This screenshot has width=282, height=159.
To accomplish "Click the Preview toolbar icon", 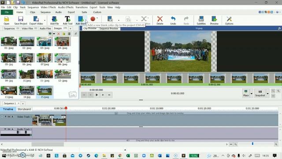I will (x=214, y=20).
